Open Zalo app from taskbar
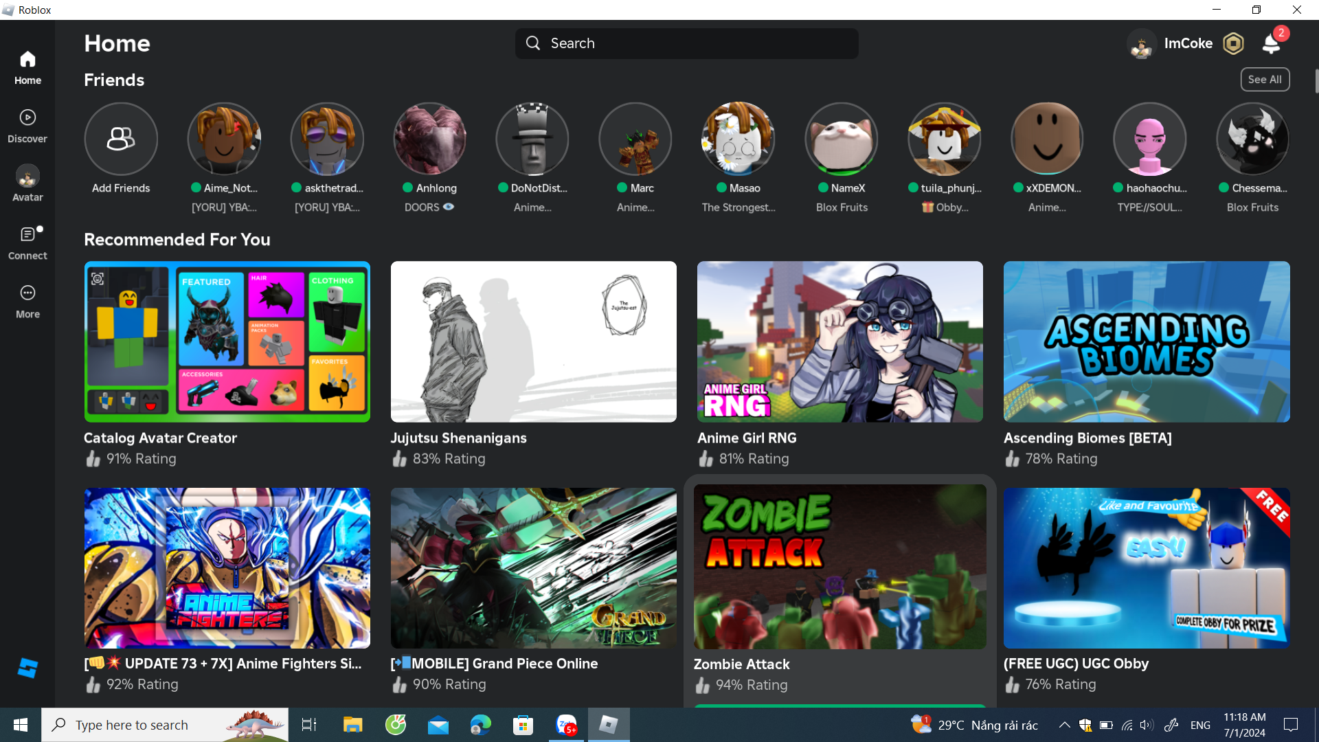 [567, 725]
